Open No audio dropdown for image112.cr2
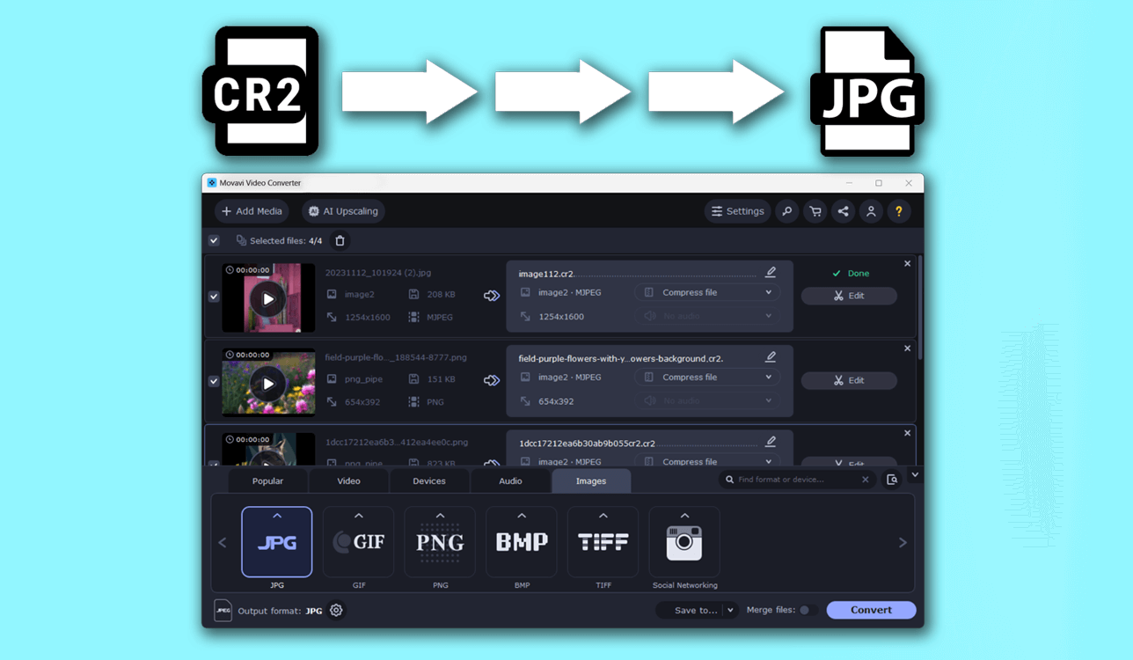The image size is (1133, 660). pyautogui.click(x=707, y=316)
